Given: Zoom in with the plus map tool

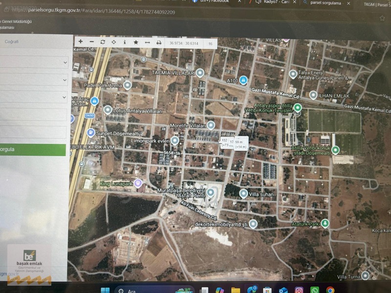Looking at the screenshot, I should click(x=81, y=42).
